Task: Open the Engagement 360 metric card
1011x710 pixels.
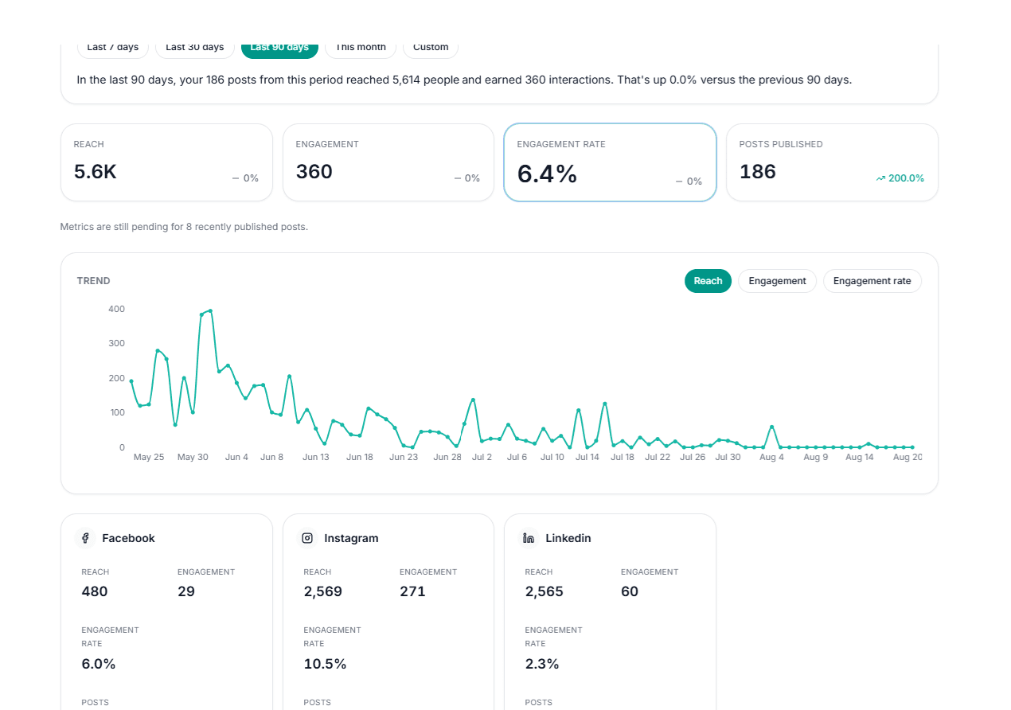Action: [388, 162]
